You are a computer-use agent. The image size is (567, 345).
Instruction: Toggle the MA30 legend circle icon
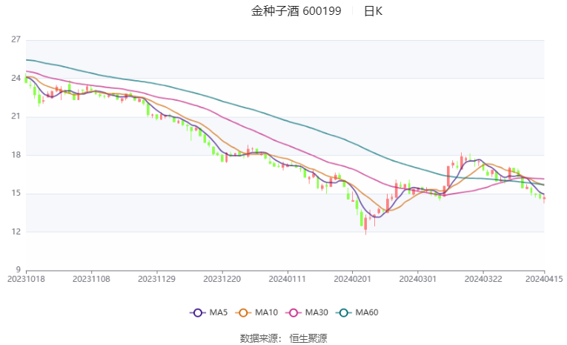tap(294, 313)
